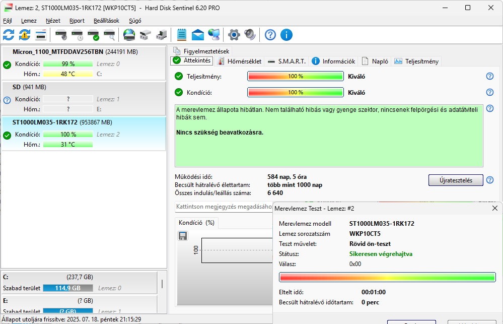The height and width of the screenshot is (324, 503).
Task: Open the Fájl menu
Action: [8, 21]
